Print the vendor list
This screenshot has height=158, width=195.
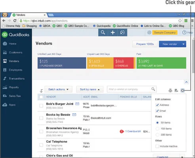(170, 90)
